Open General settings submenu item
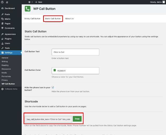166x135 pixels. (x=5, y=58)
